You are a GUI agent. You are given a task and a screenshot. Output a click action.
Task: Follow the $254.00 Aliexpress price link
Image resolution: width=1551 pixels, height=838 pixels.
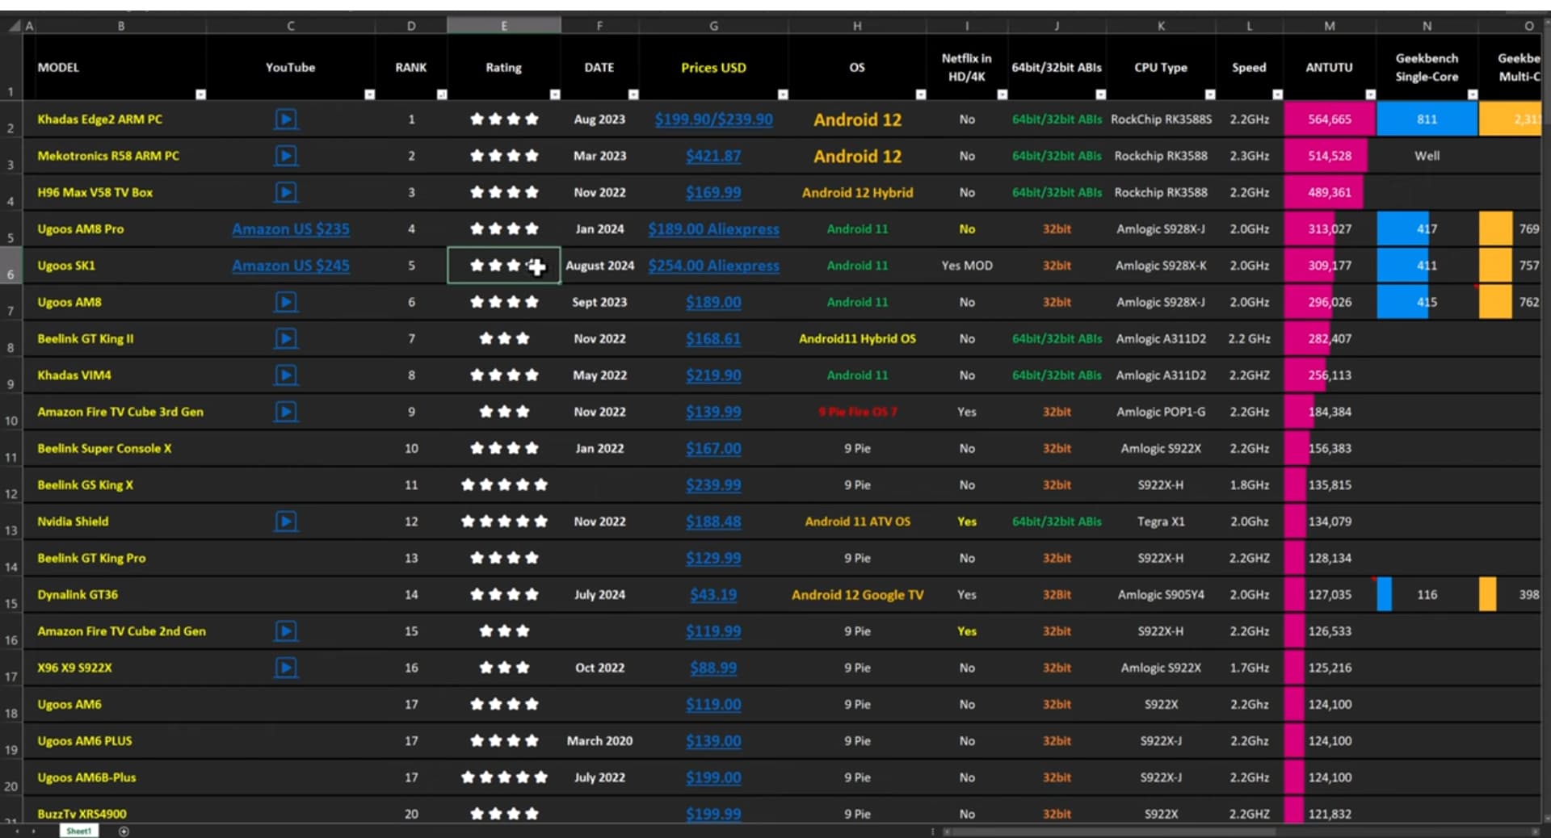pyautogui.click(x=713, y=266)
